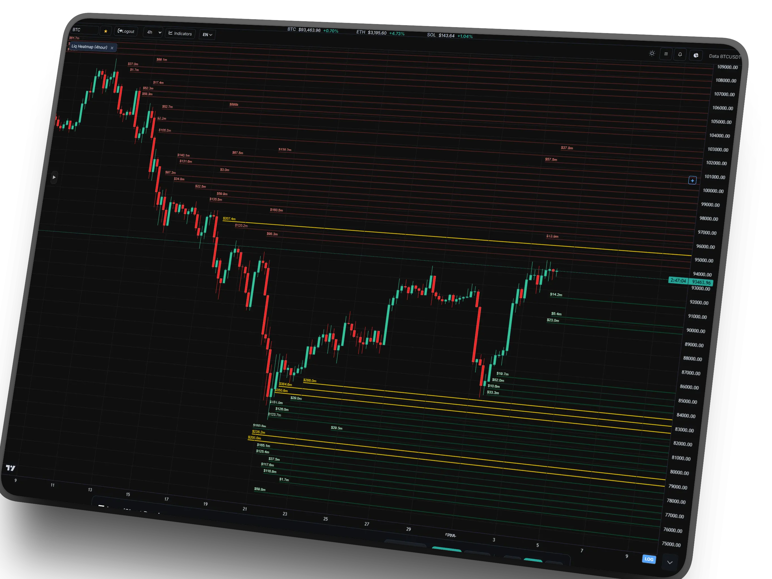
Task: Click the pie chart icon
Action: pyautogui.click(x=696, y=55)
